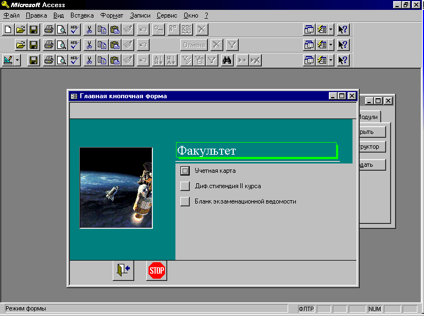Switch view with the design ruler-pencil icon
Viewport: 424px width, 316px height.
tap(8, 60)
